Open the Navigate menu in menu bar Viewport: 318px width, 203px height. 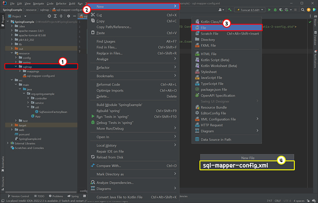38,4
